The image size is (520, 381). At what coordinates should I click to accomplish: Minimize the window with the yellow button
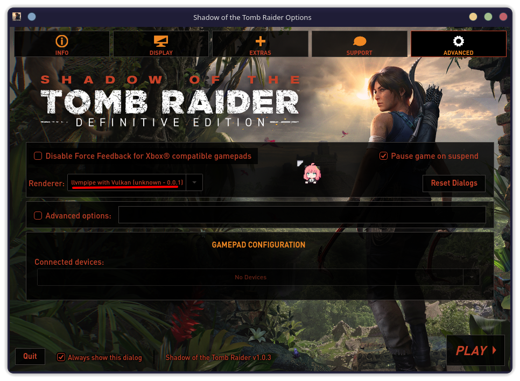coord(473,17)
